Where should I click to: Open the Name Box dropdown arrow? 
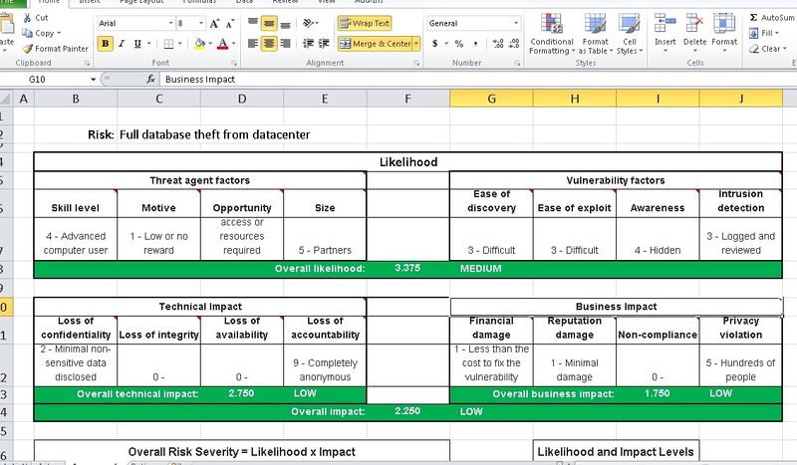click(x=93, y=79)
